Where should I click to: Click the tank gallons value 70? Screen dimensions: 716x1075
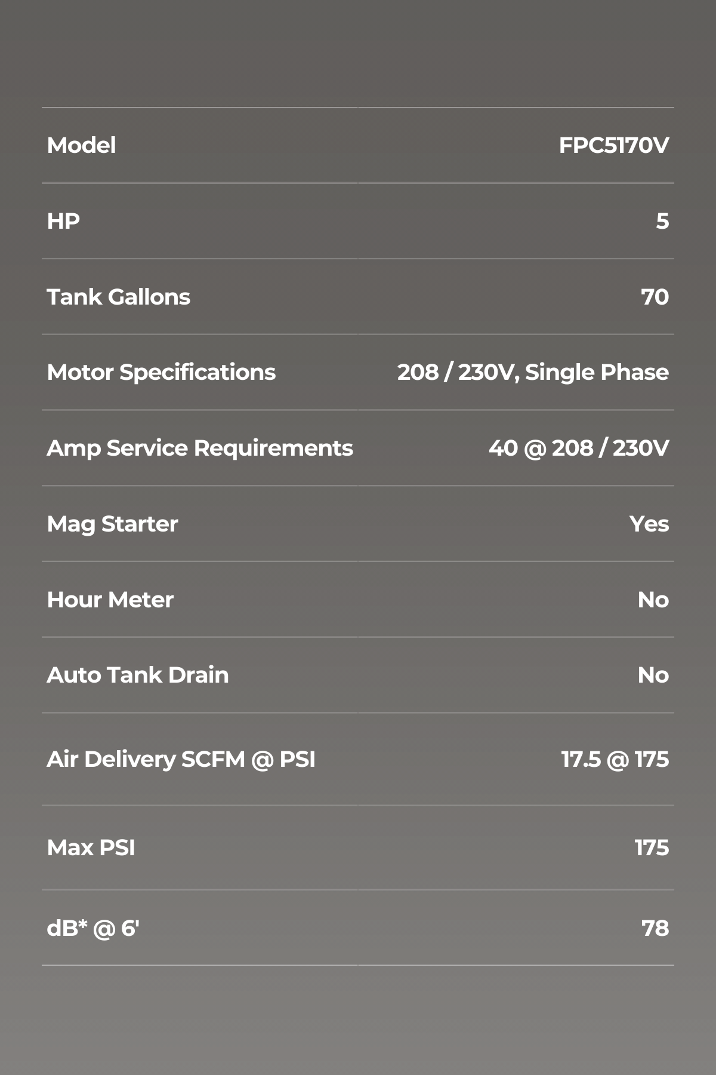655,297
